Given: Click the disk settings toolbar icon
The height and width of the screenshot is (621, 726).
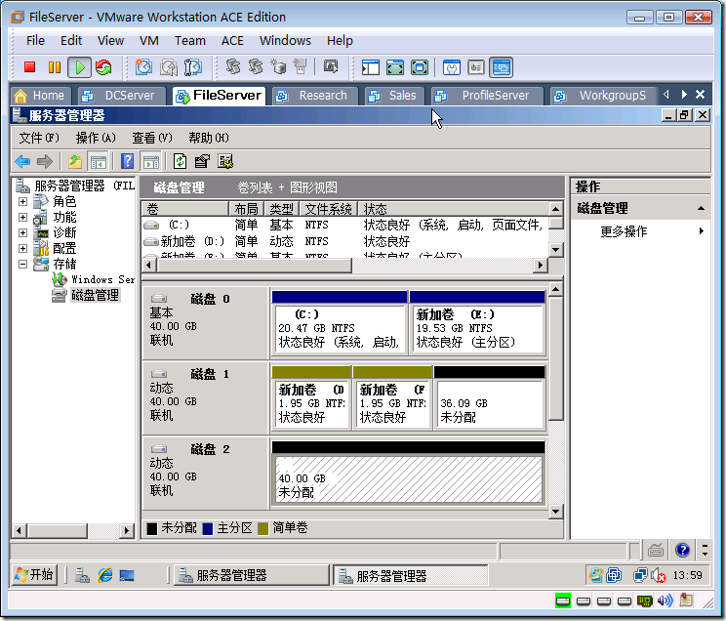Looking at the screenshot, I should (225, 162).
